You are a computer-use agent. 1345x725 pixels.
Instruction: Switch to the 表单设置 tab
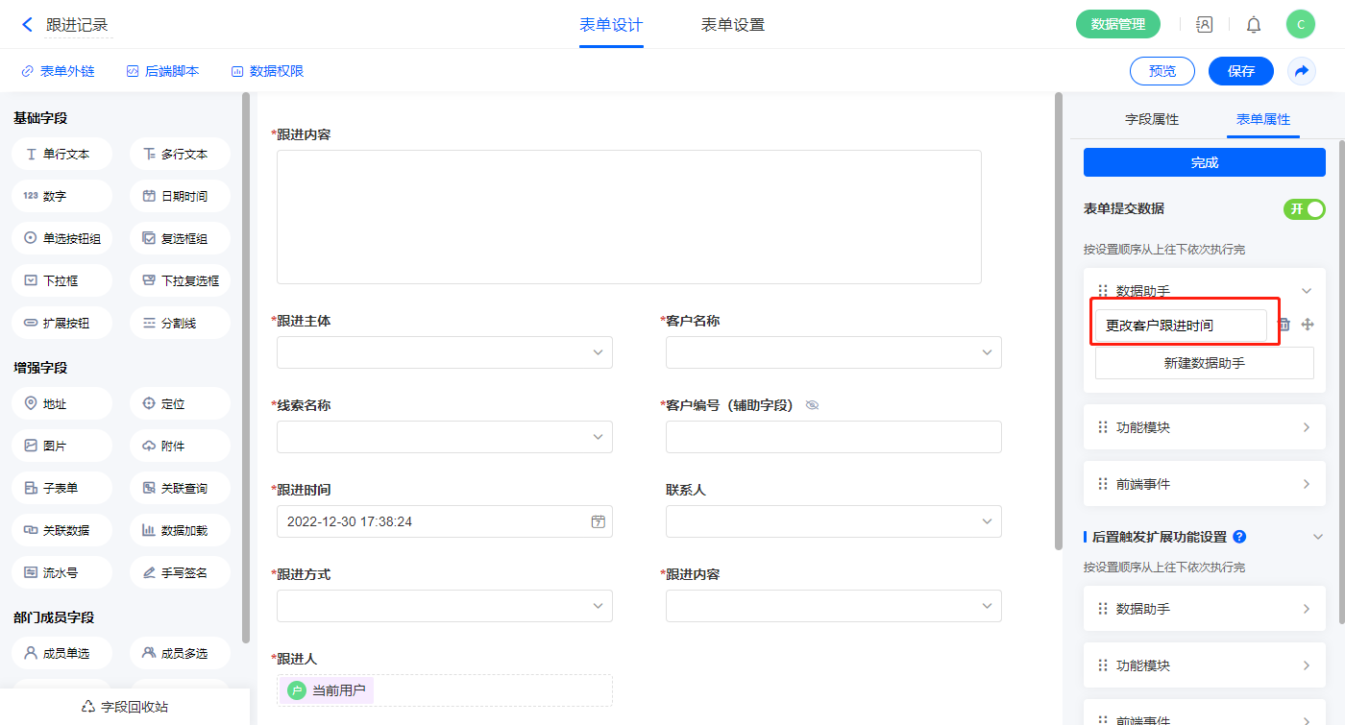[x=732, y=25]
